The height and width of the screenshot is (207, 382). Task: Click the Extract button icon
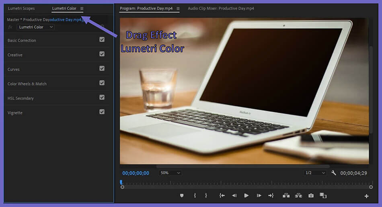click(298, 196)
